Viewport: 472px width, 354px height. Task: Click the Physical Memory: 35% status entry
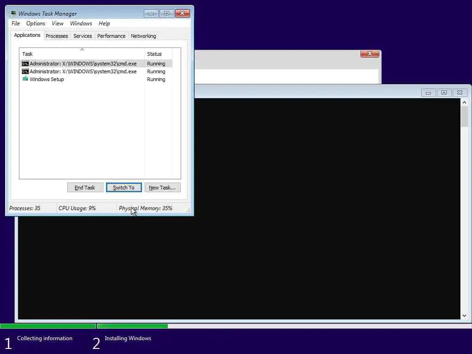pos(145,208)
